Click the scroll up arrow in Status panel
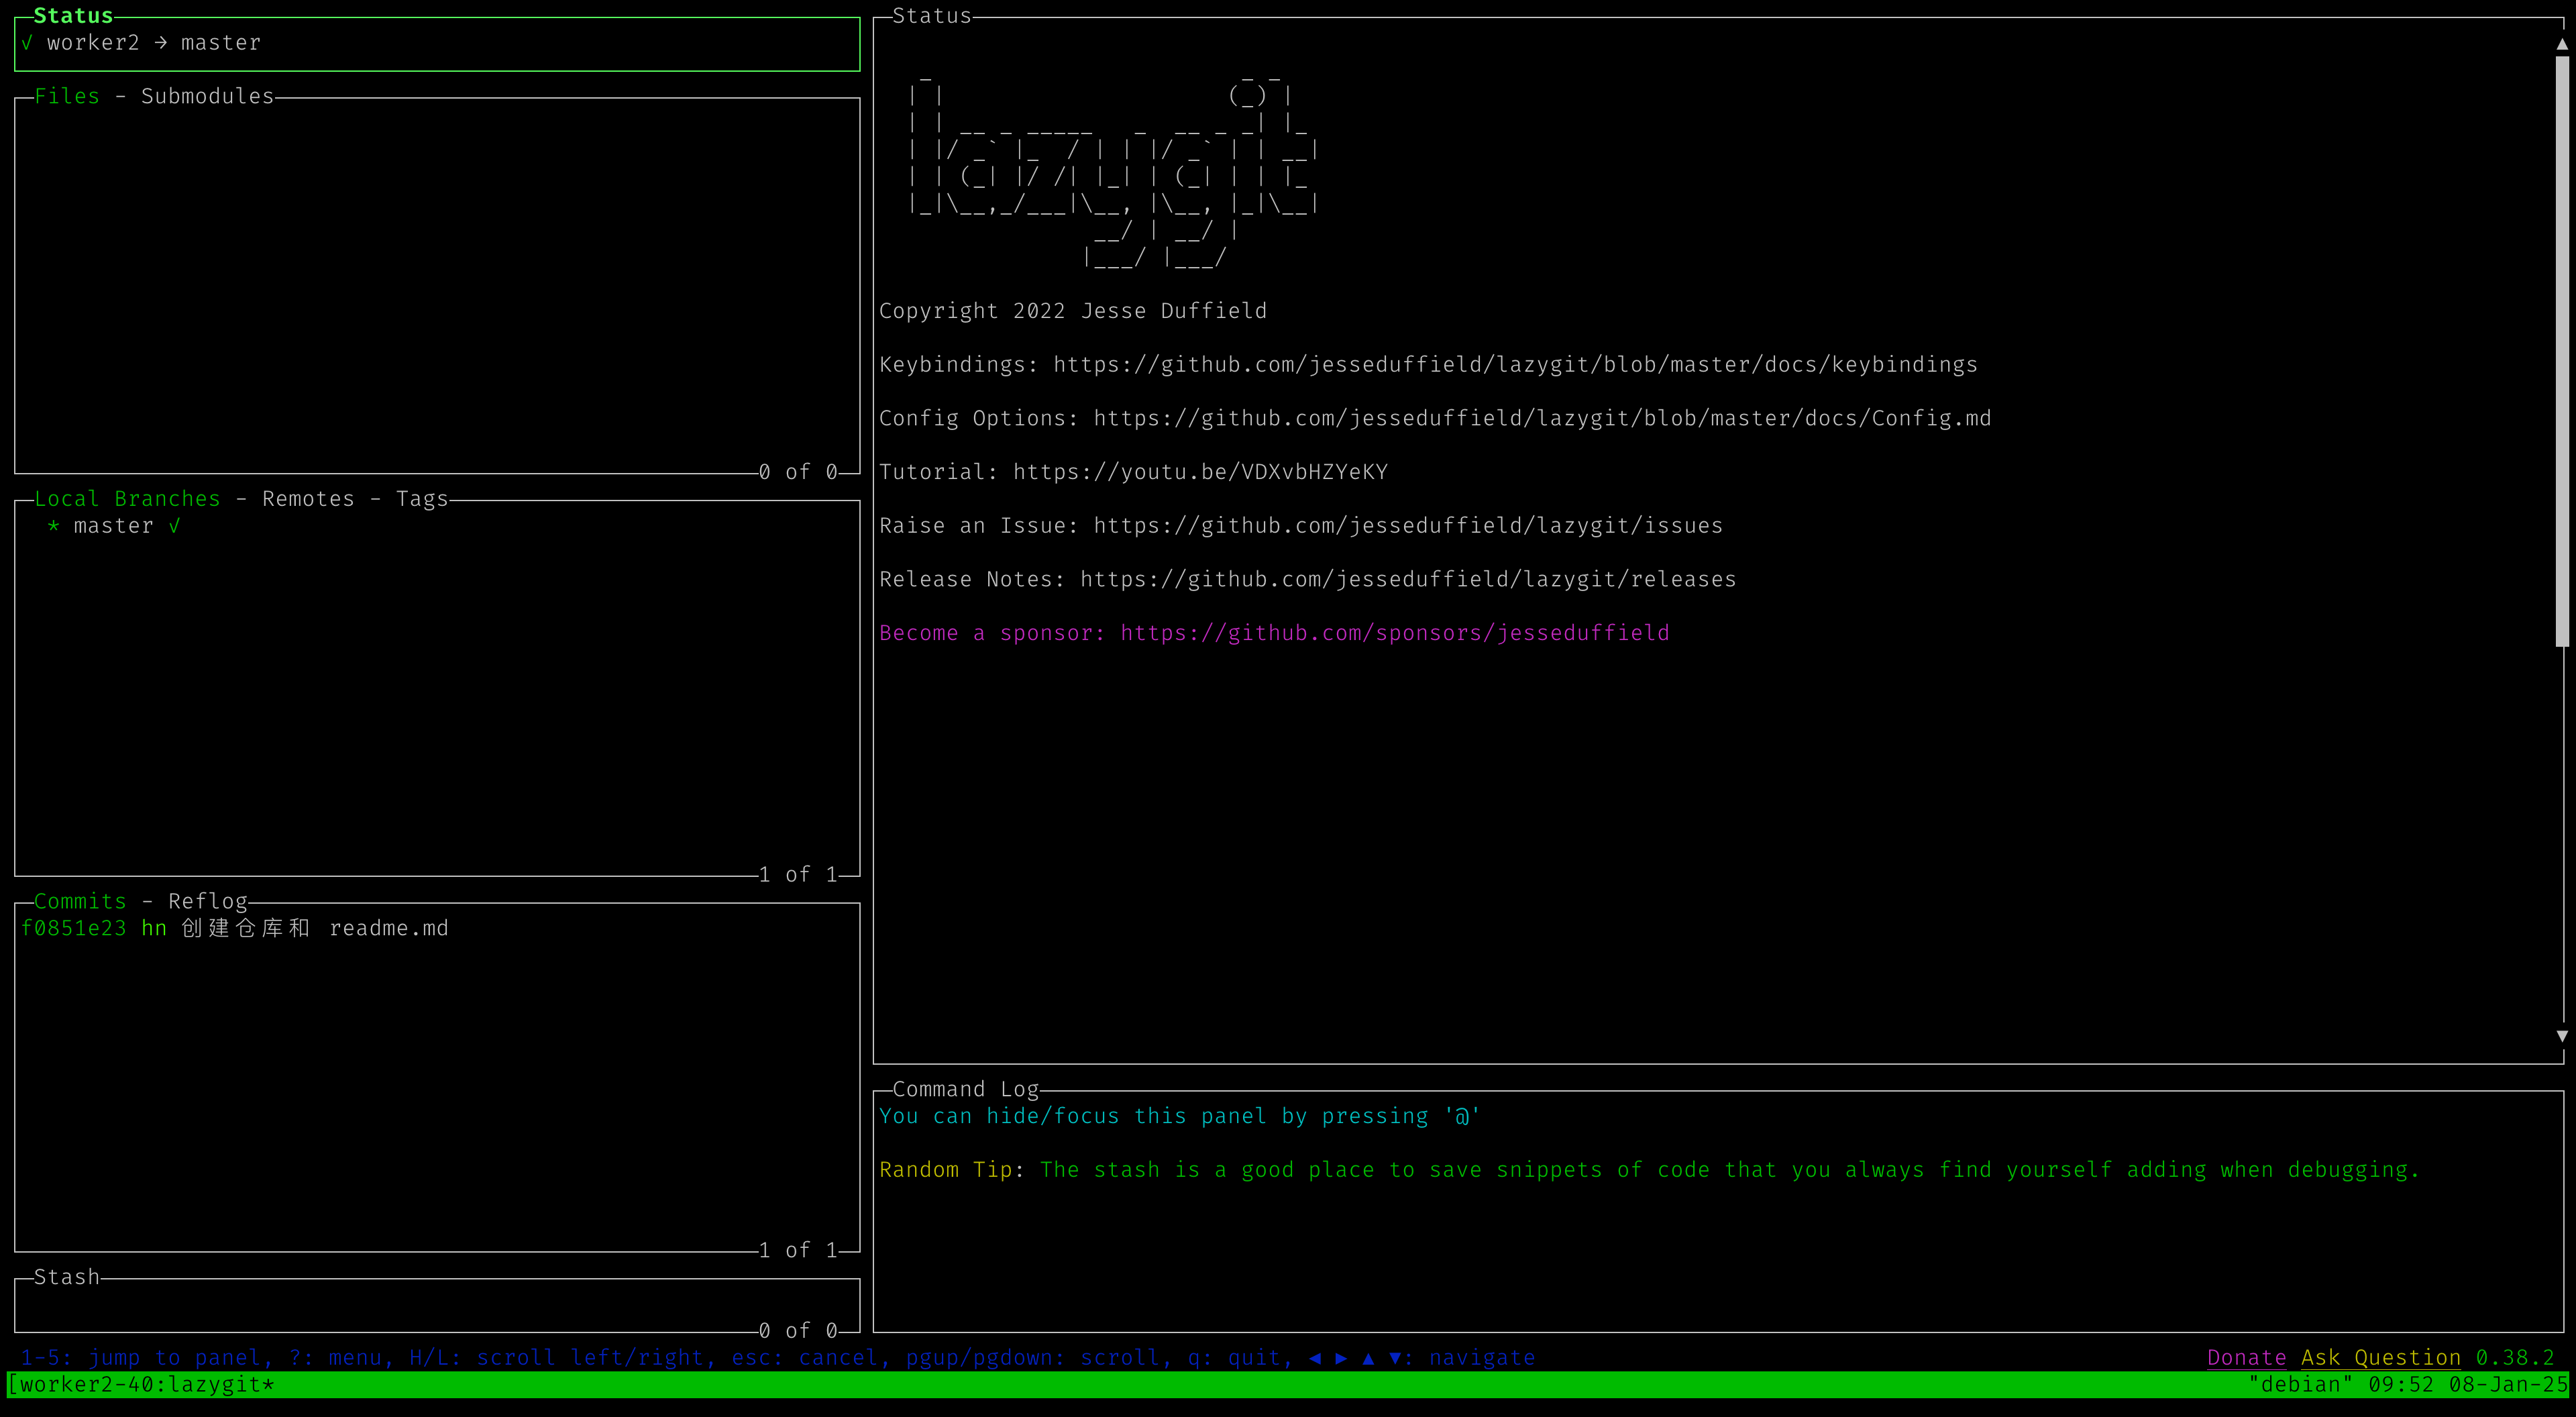Viewport: 2576px width, 1417px height. 2561,44
